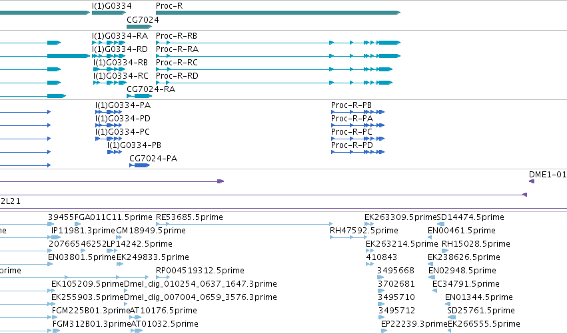Click the EN01344.5prime EST label
Viewport: 567px width, 334px height.
point(479,297)
